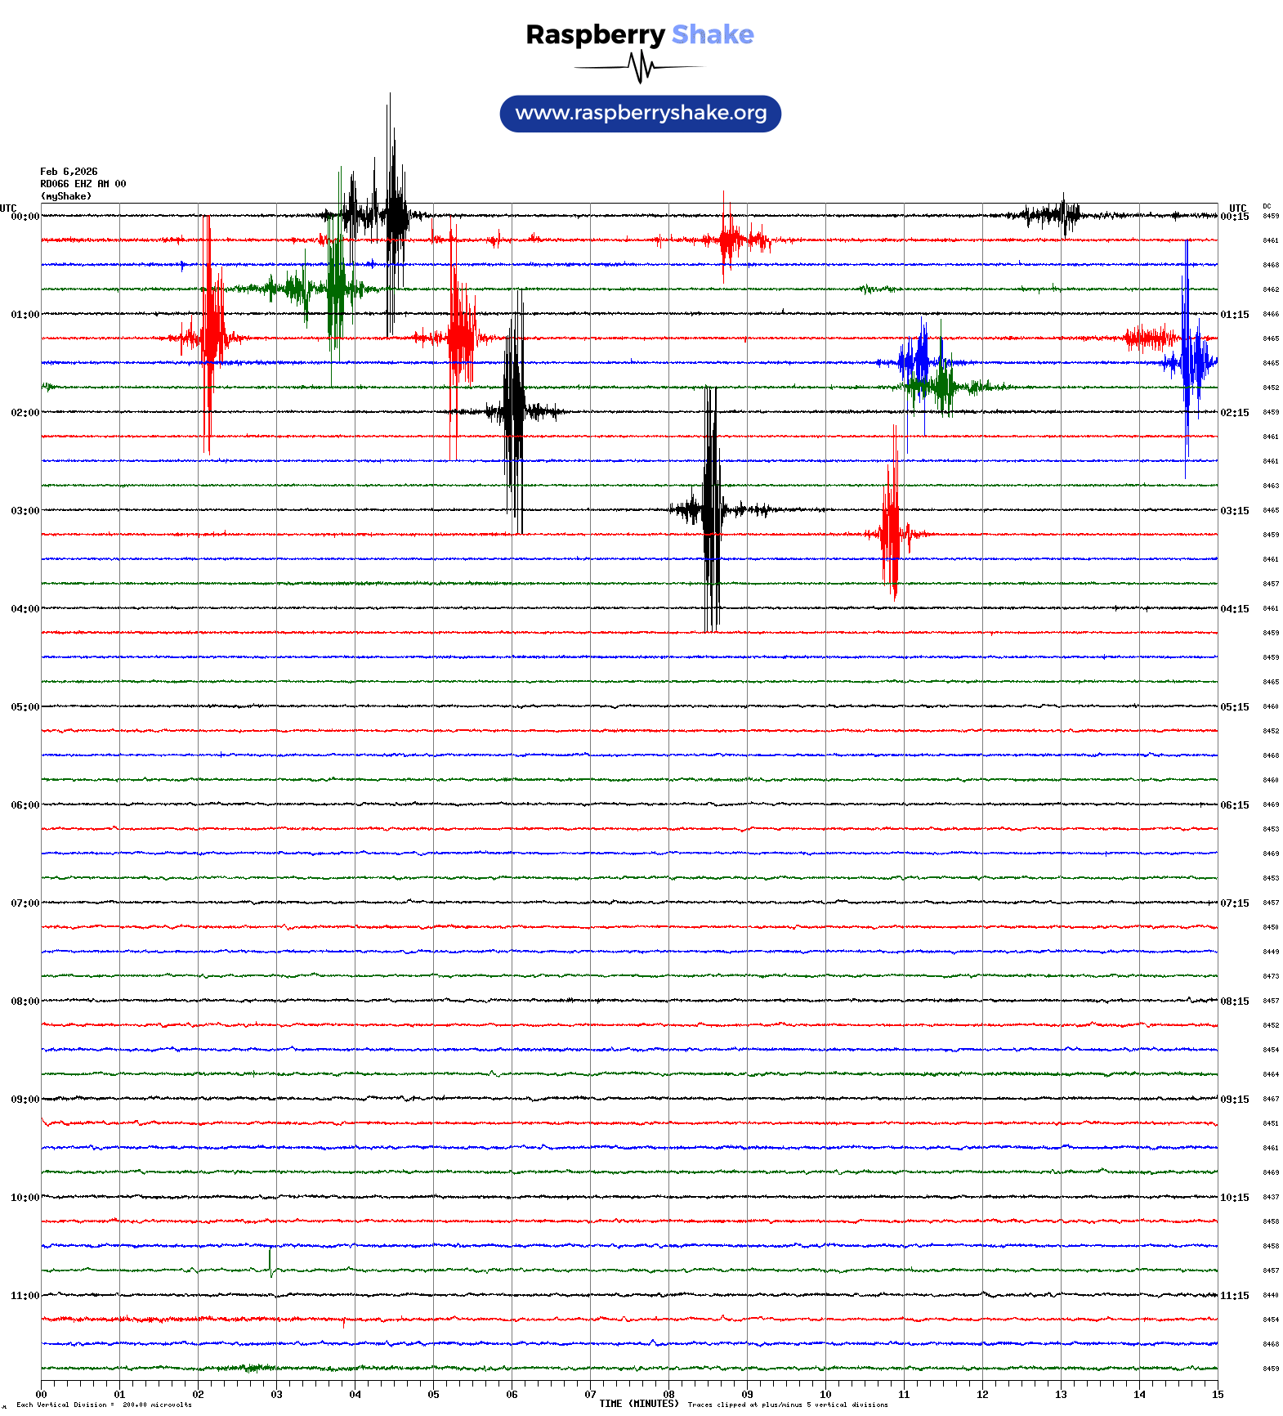Click the Traces clipped footer note
The width and height of the screenshot is (1283, 1416).
(x=787, y=1405)
